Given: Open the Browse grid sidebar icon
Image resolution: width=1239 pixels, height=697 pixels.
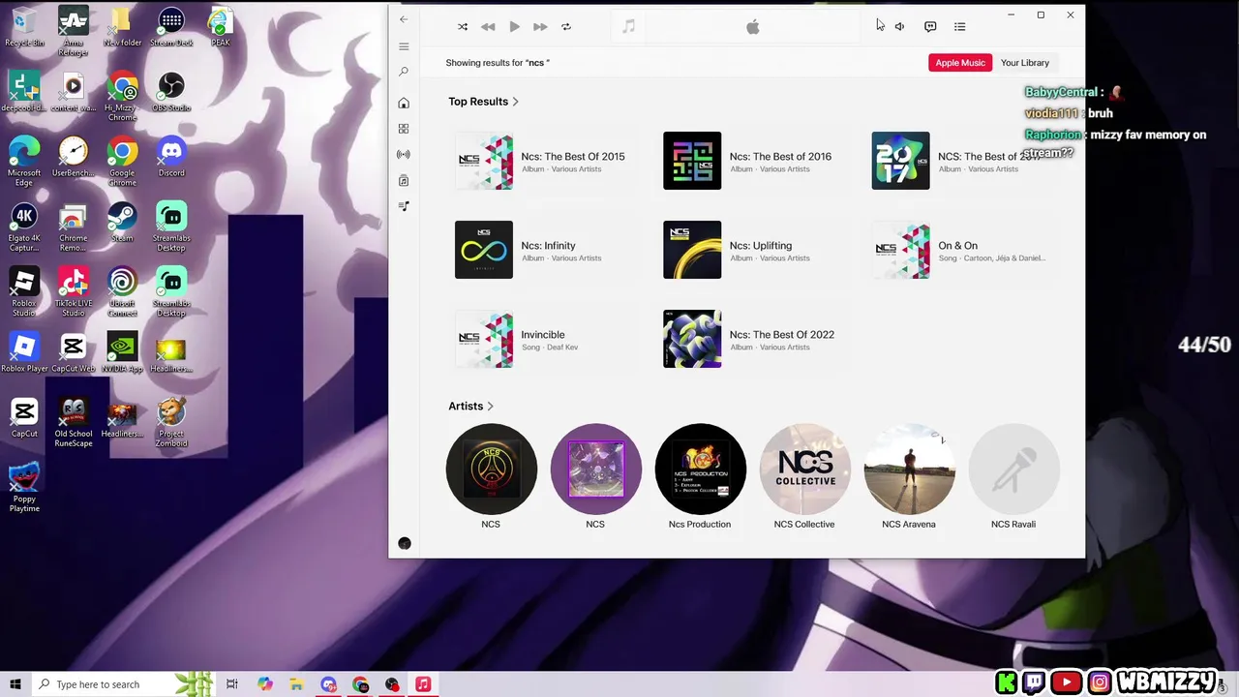Looking at the screenshot, I should (404, 129).
